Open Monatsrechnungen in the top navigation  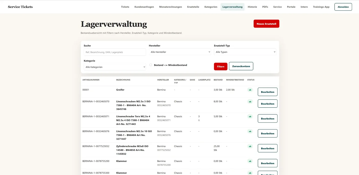171,7
